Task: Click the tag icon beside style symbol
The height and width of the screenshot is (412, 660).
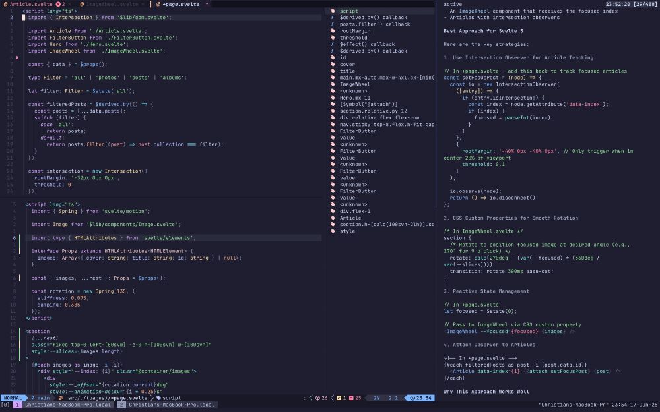Action: point(333,231)
